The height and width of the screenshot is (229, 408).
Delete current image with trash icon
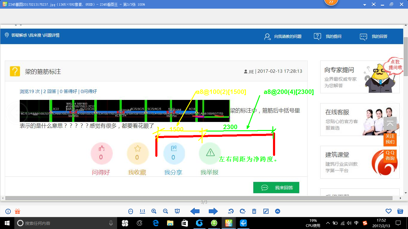[254, 211]
